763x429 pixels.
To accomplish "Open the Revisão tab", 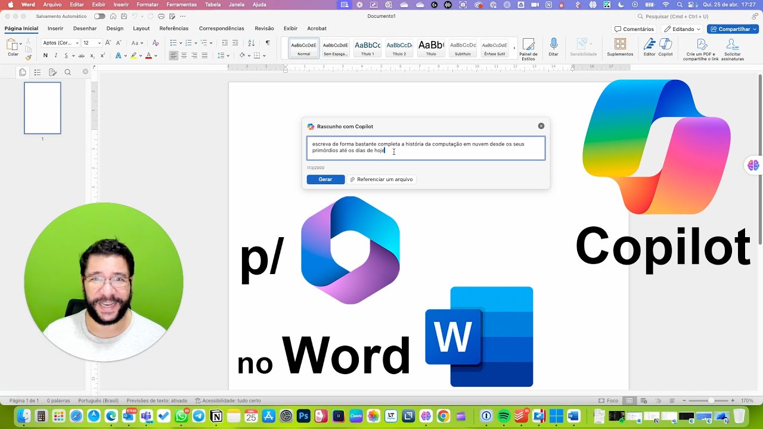I will point(264,28).
